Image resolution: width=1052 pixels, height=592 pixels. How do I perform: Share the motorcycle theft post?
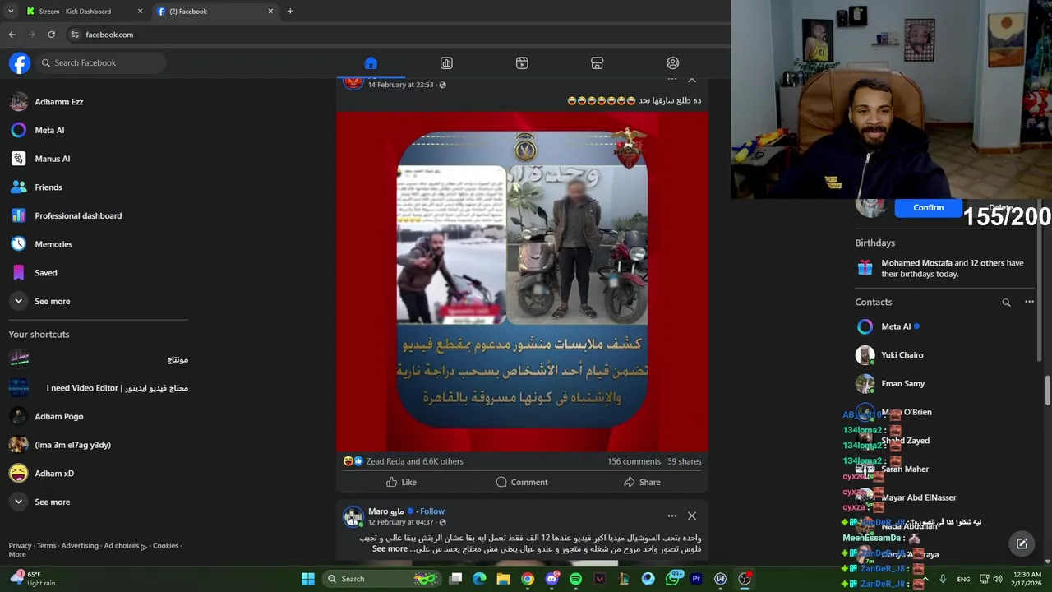pyautogui.click(x=642, y=482)
